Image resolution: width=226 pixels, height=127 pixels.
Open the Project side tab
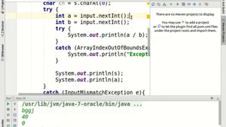[2, 6]
